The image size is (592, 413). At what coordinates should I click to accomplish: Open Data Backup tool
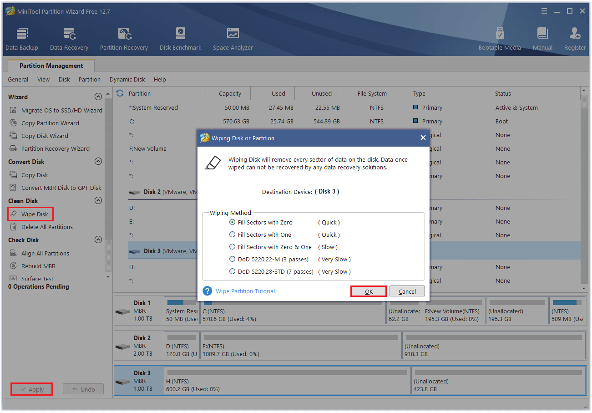tap(22, 39)
